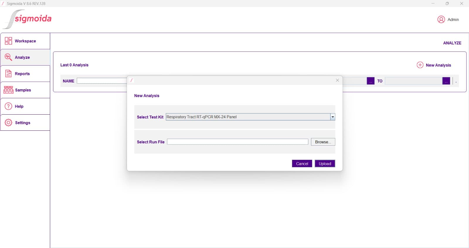The image size is (469, 248).
Task: Click the sigmoida logo
Action: (27, 19)
